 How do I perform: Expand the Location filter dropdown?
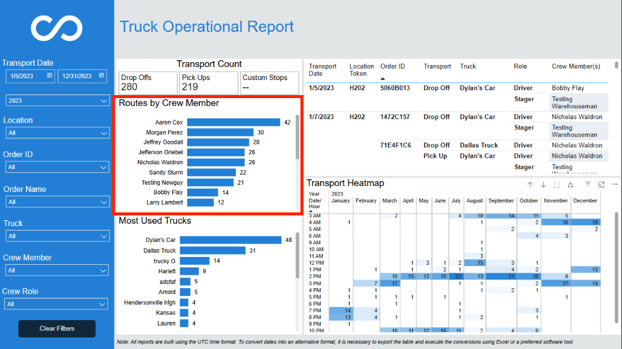pos(58,133)
